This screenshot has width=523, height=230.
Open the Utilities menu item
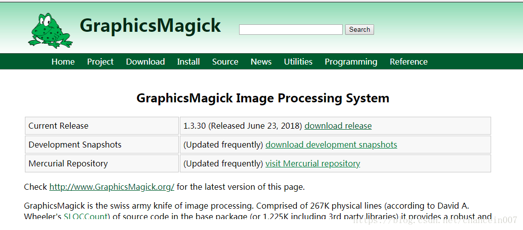coord(298,62)
